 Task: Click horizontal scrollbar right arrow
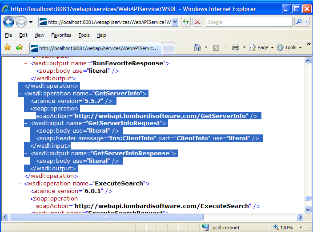[x=300, y=217]
